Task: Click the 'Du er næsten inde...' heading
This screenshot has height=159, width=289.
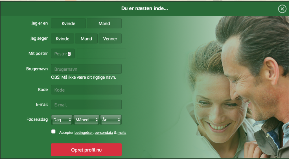Action: click(144, 8)
